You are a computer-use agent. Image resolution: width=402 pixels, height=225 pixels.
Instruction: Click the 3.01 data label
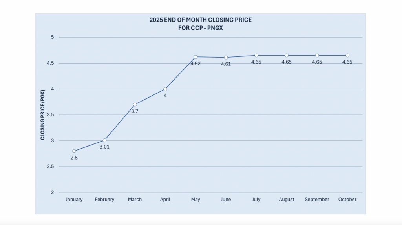point(104,147)
